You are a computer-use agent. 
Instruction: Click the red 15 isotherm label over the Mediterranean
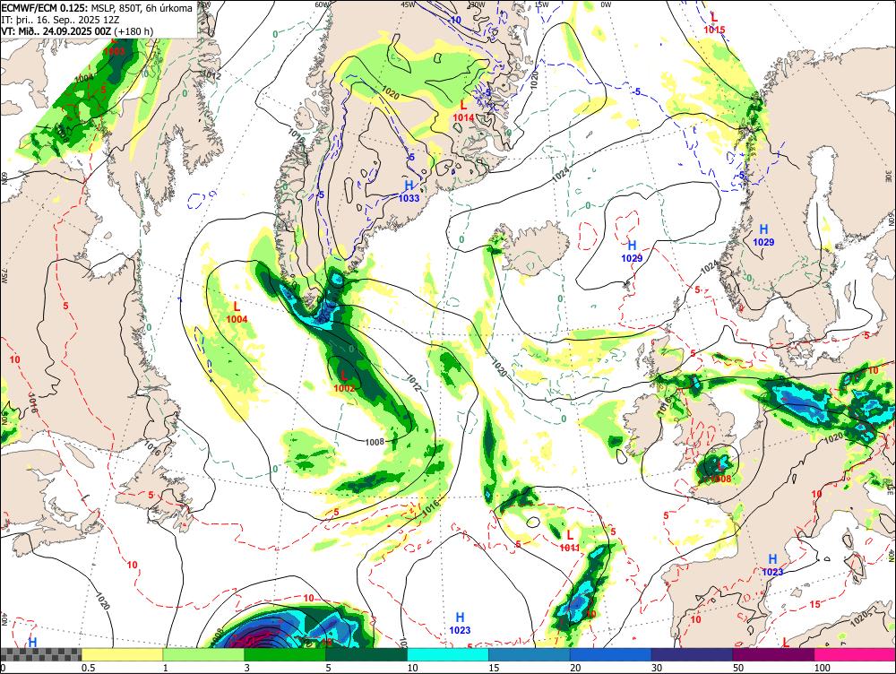(815, 604)
